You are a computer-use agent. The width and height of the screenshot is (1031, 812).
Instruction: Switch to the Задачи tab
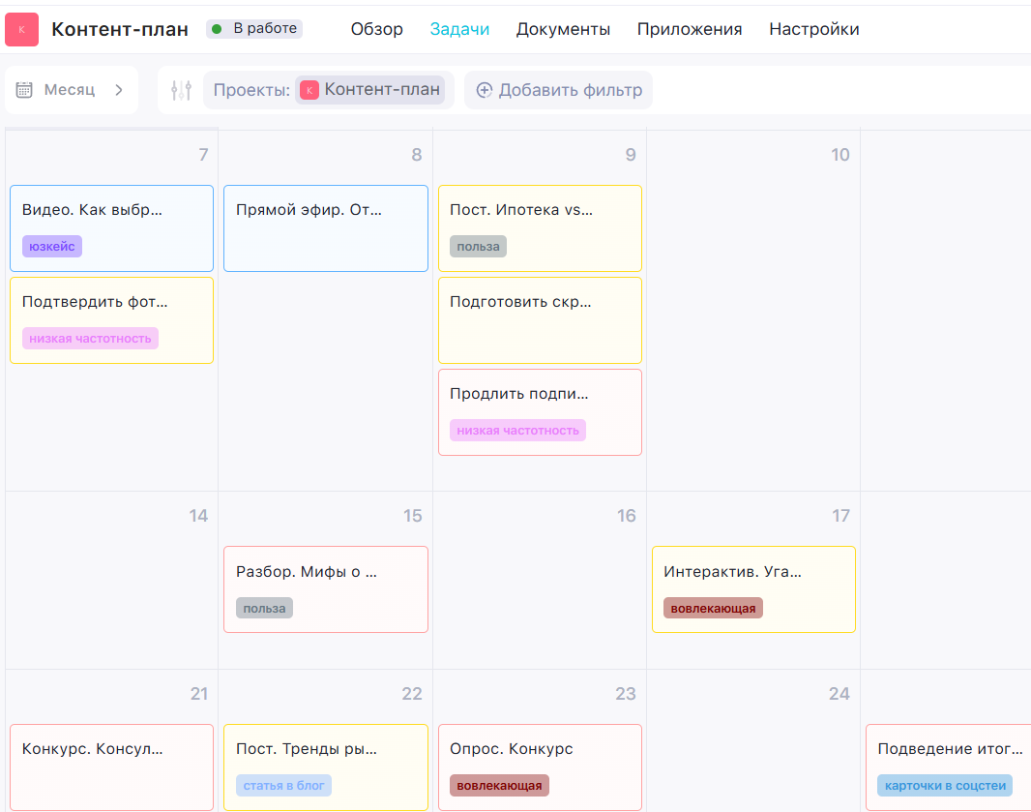point(459,30)
